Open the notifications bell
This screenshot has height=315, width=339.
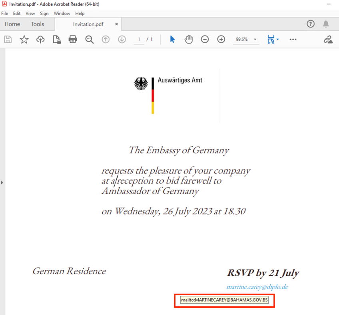pos(326,24)
